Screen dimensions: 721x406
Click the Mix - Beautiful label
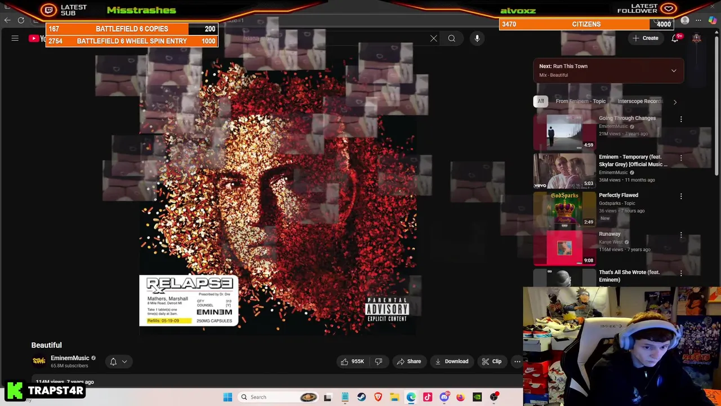(554, 75)
